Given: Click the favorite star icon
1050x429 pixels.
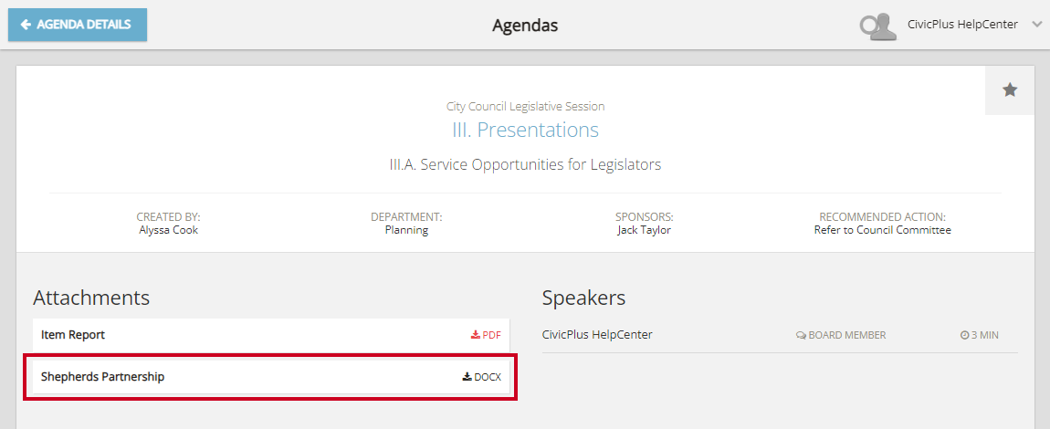Looking at the screenshot, I should [1010, 89].
